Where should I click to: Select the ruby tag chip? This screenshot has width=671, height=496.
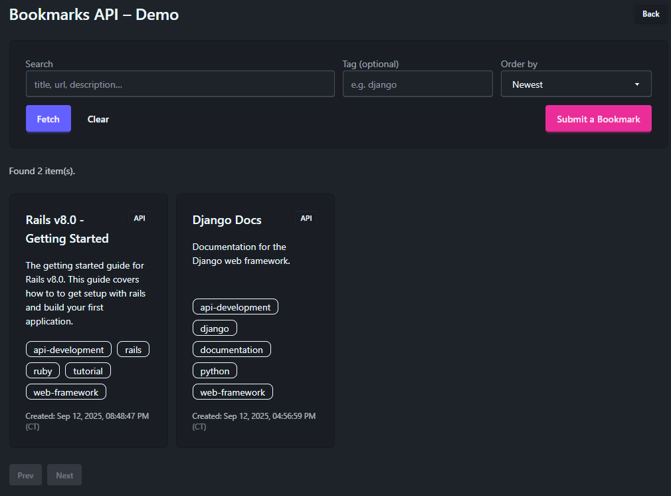pyautogui.click(x=43, y=371)
